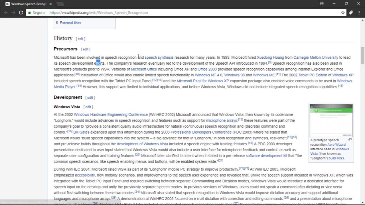Image resolution: width=365 pixels, height=205 pixels.
Task: Edit the Precursors section
Action: [86, 49]
